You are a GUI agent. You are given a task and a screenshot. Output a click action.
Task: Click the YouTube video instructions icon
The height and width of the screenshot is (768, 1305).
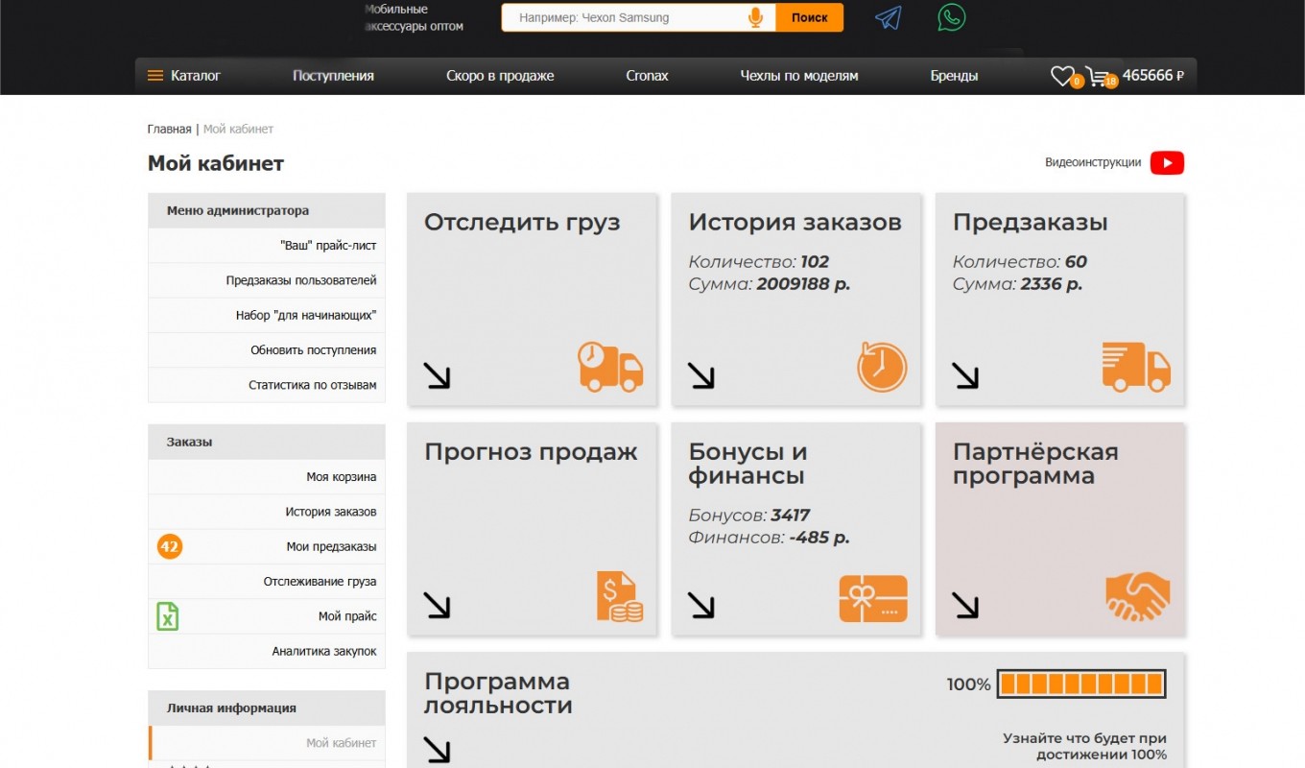[1167, 163]
